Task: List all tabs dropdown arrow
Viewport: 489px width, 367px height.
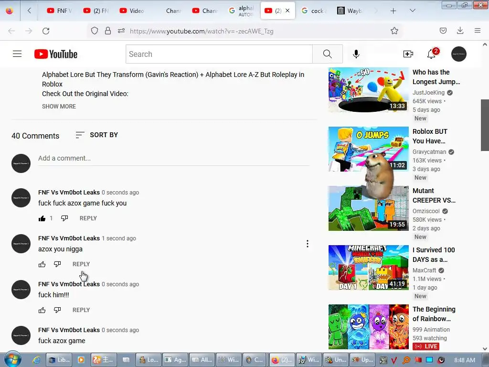Action: coord(412,11)
